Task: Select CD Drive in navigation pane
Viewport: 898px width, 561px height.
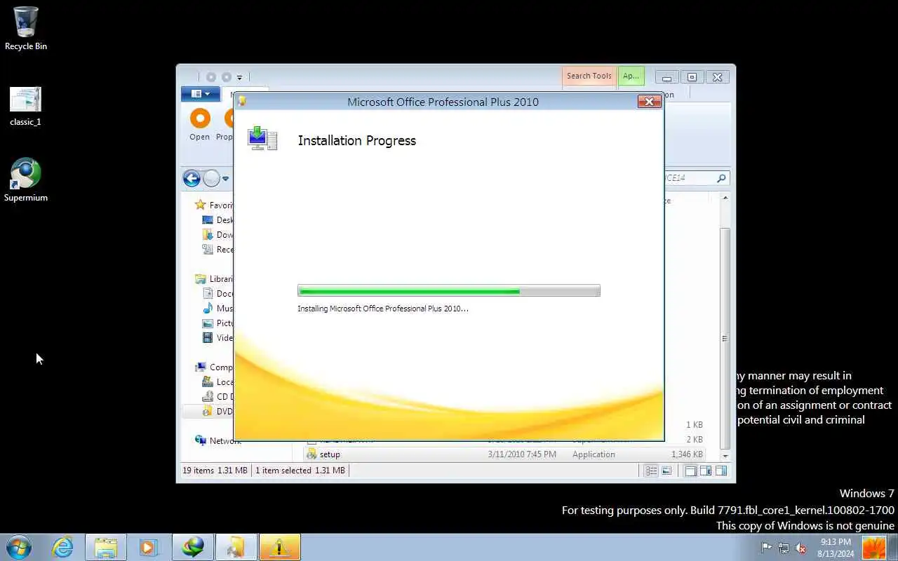Action: pos(217,397)
